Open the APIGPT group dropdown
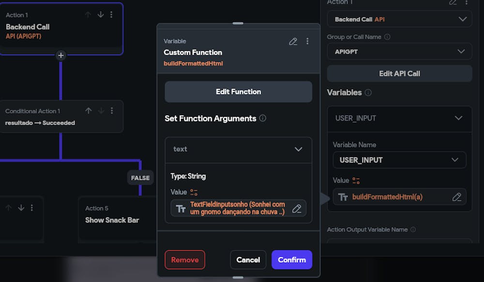 (399, 51)
